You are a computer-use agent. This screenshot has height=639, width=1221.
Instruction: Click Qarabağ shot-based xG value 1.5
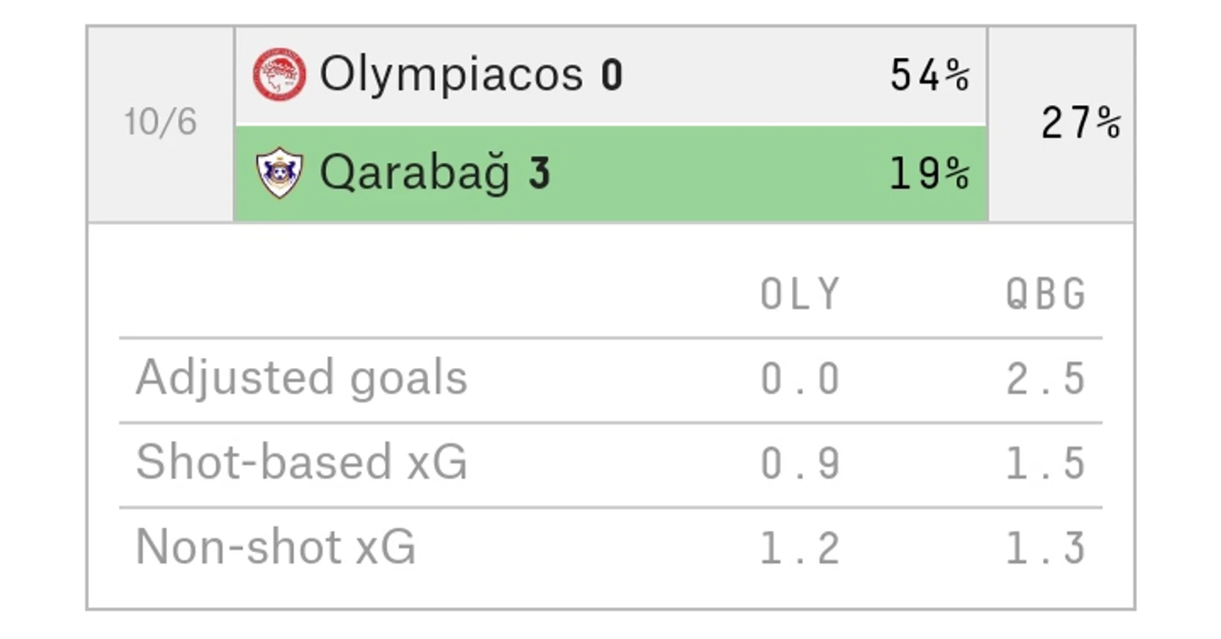1045,463
